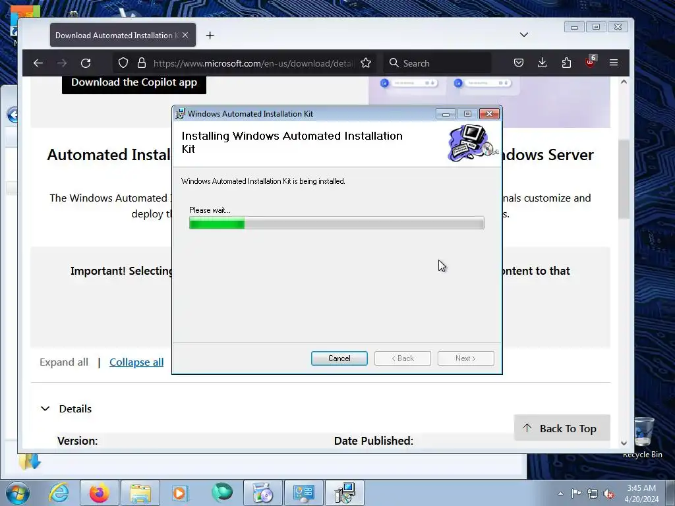This screenshot has width=675, height=506.
Task: Open Firefox extensions puzzle icon
Action: coord(566,63)
